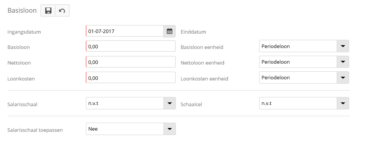The width and height of the screenshot is (369, 143).
Task: Click the Ingangsdatum date field
Action: point(124,31)
